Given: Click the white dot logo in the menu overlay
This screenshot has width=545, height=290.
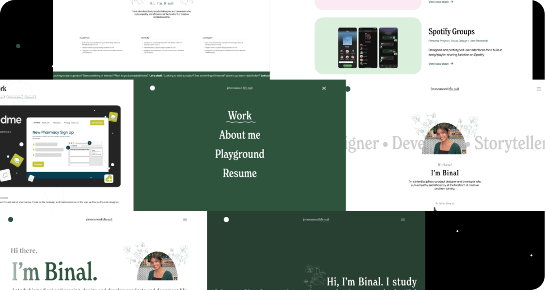Looking at the screenshot, I should click(152, 88).
